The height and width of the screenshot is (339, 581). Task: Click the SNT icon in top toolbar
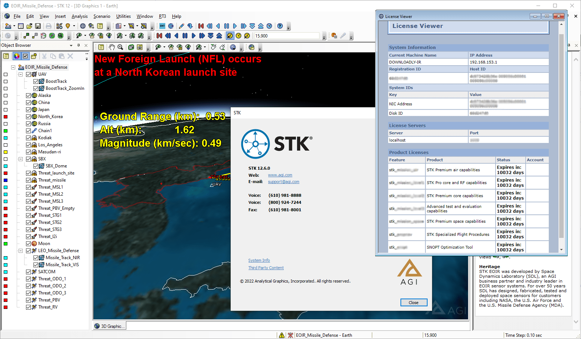pos(162,26)
